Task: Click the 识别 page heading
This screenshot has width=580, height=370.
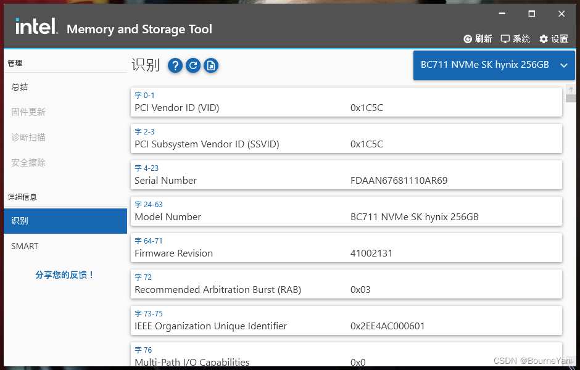Action: [x=146, y=65]
